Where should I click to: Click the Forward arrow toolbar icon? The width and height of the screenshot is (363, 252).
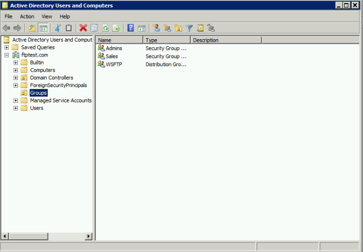click(17, 28)
